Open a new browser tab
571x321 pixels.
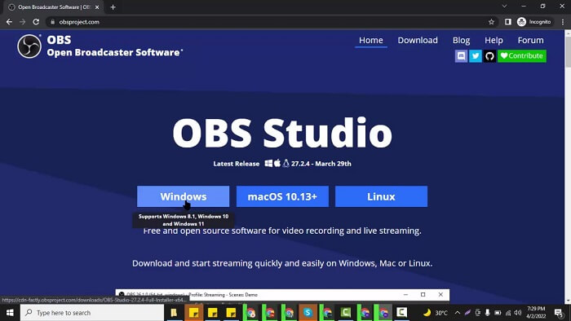tap(113, 7)
